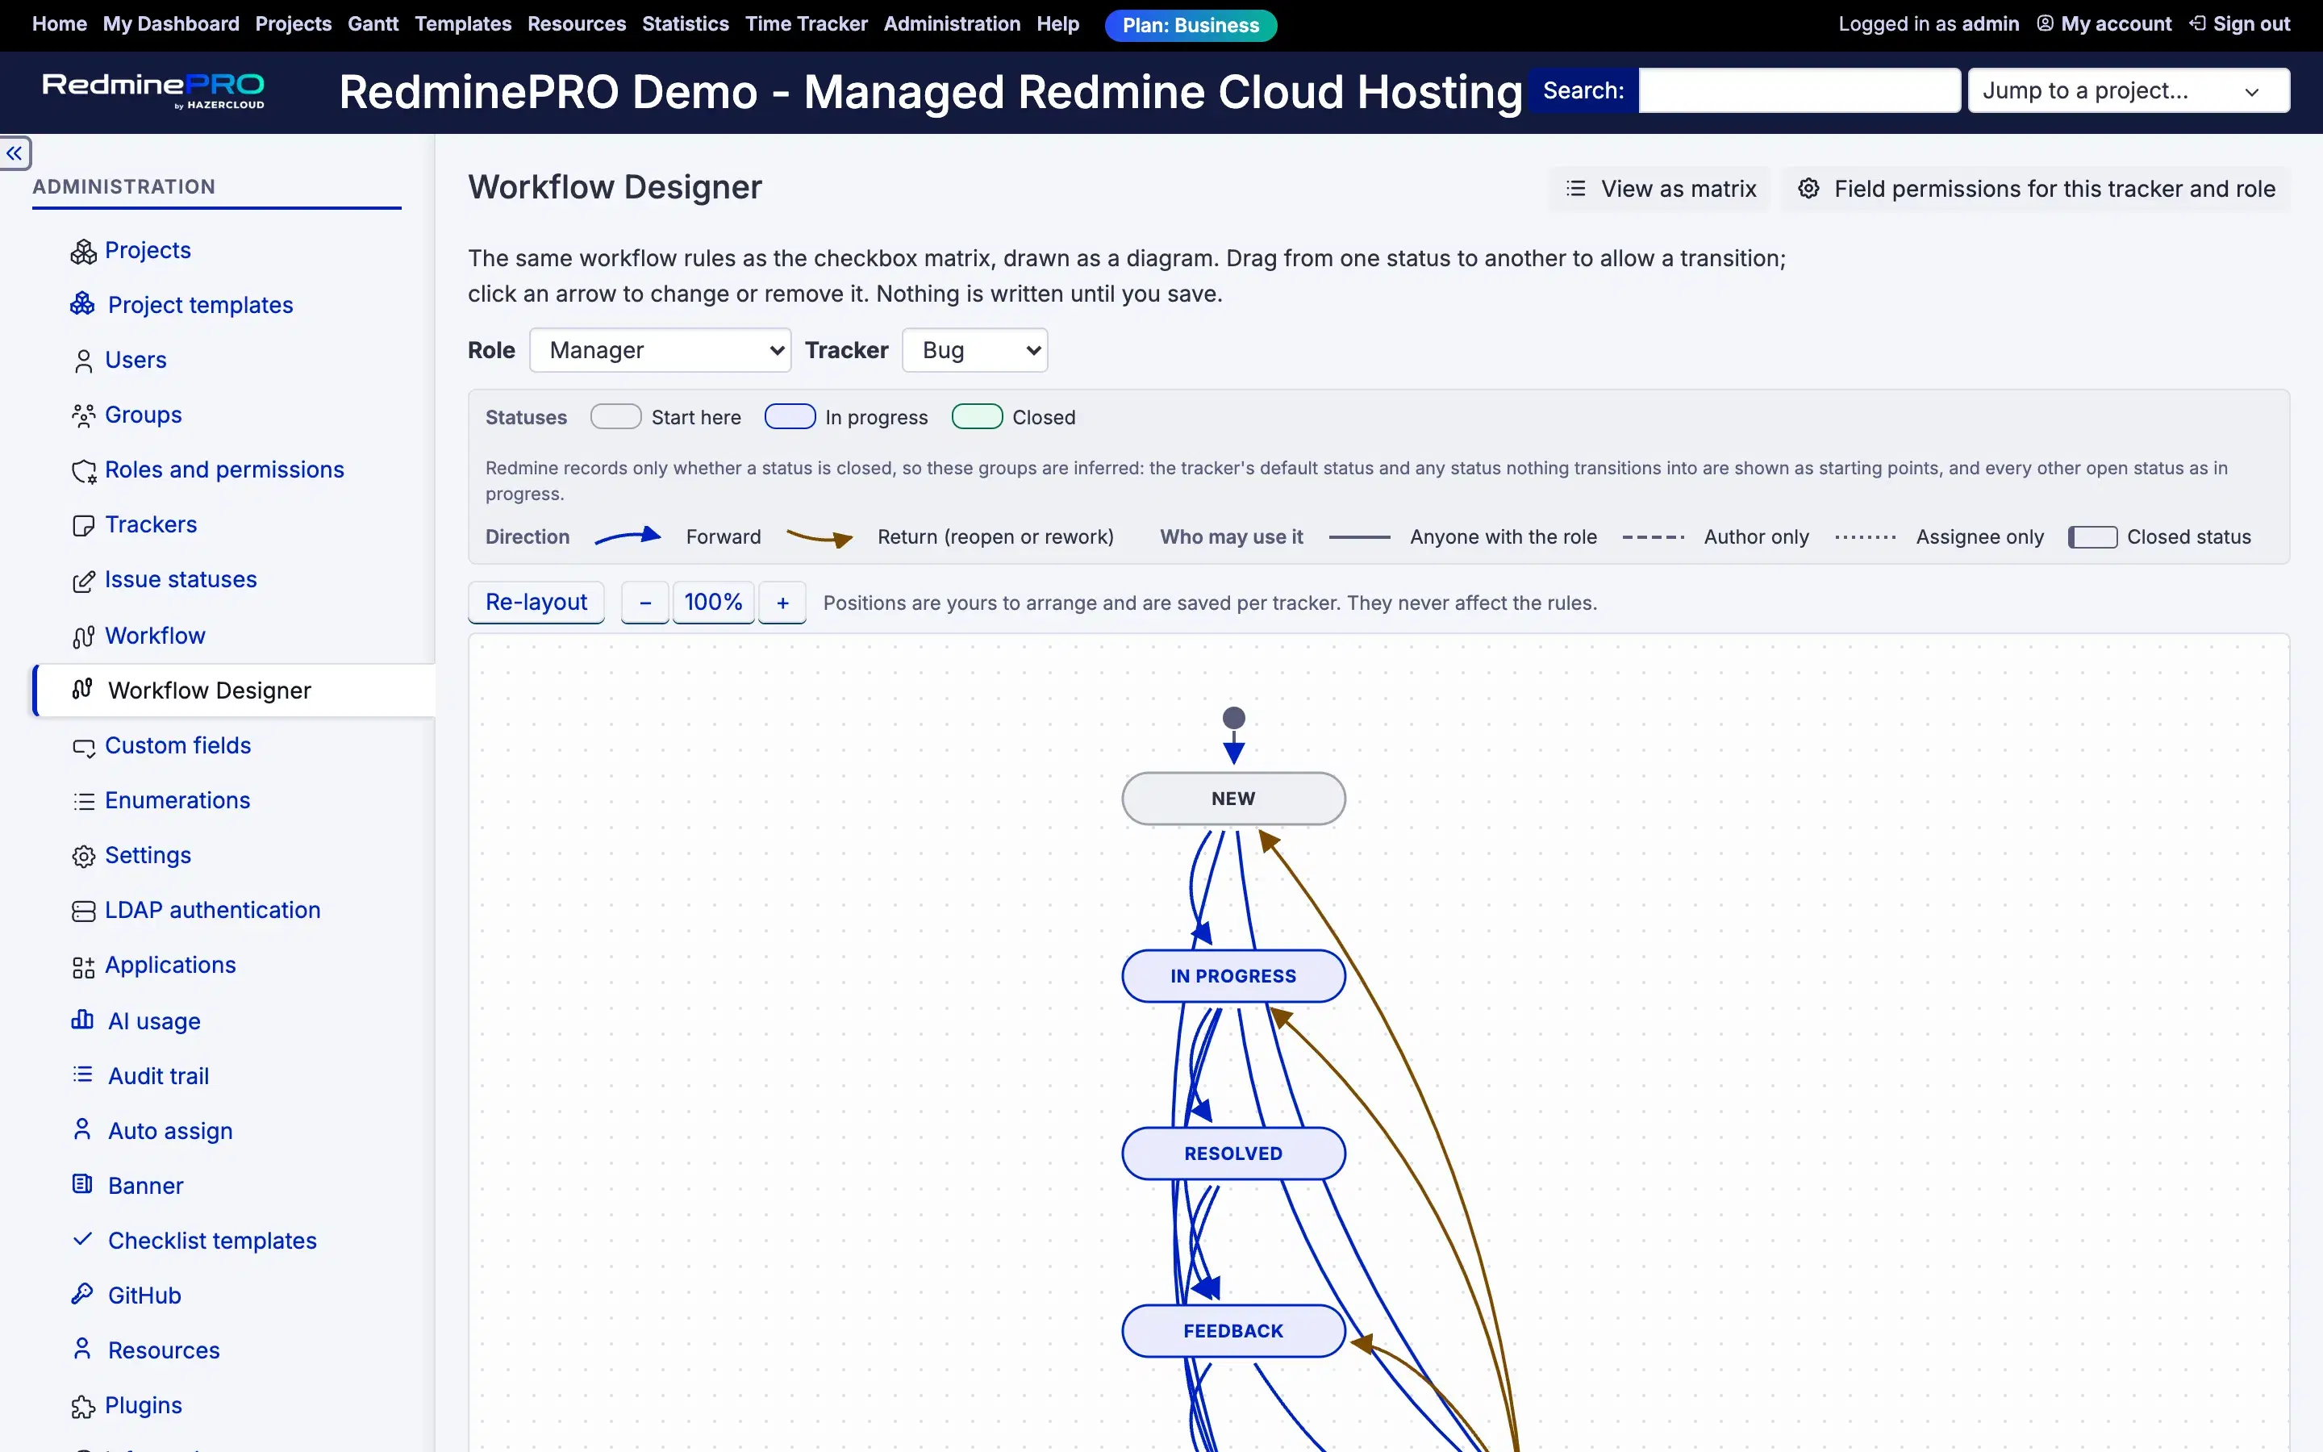Click the Custom fields icon
The width and height of the screenshot is (2323, 1452).
(84, 747)
